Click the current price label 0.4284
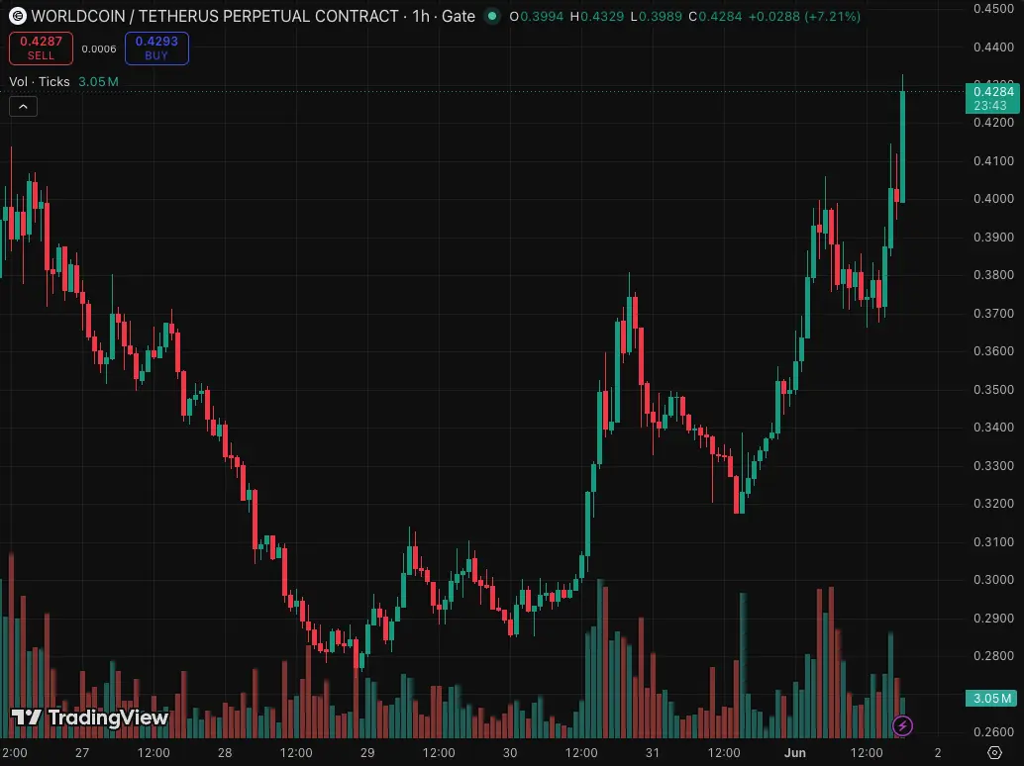 (992, 98)
